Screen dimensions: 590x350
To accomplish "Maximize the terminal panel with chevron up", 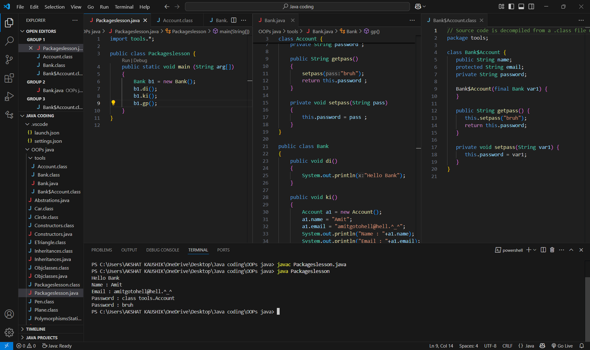I will point(571,250).
